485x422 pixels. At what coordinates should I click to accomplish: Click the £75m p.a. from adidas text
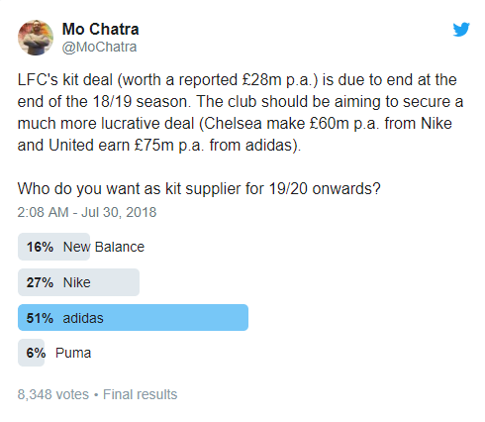coord(214,146)
